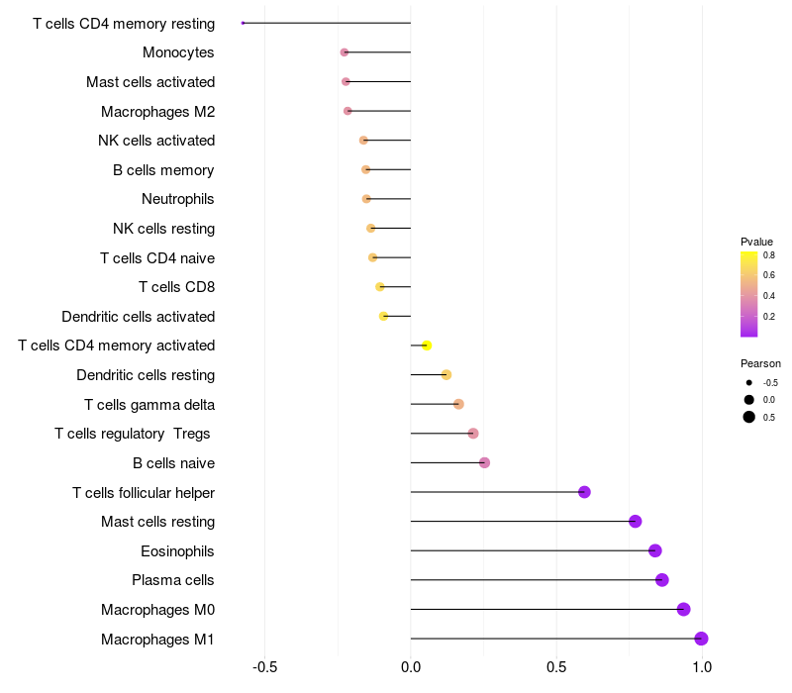Select the Macrophages M2 data point
Viewport: 792px width, 693px height.
pyautogui.click(x=347, y=111)
